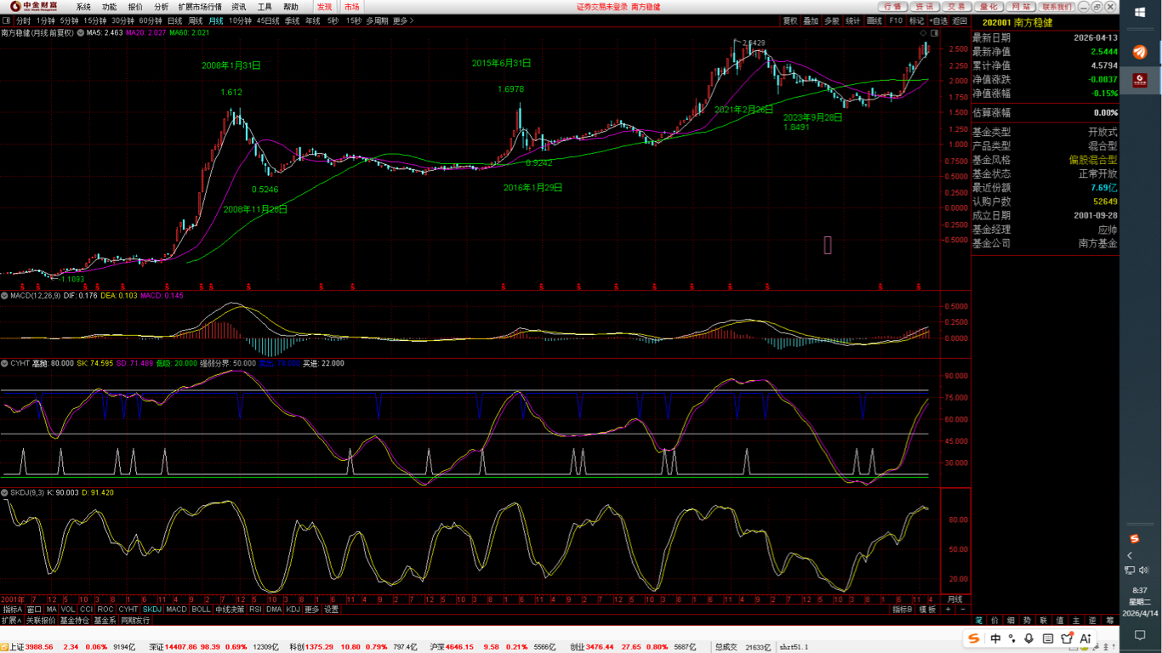This screenshot has width=1162, height=653.
Task: Open the Windows Start menu icon
Action: click(1140, 13)
